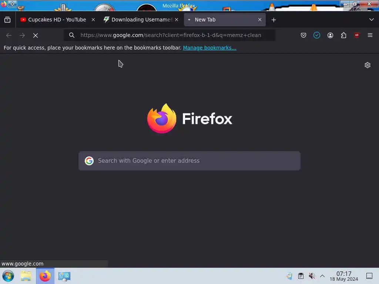Open Firefox View recent browsing icon
Screen dimensions: 379x284
[7, 20]
